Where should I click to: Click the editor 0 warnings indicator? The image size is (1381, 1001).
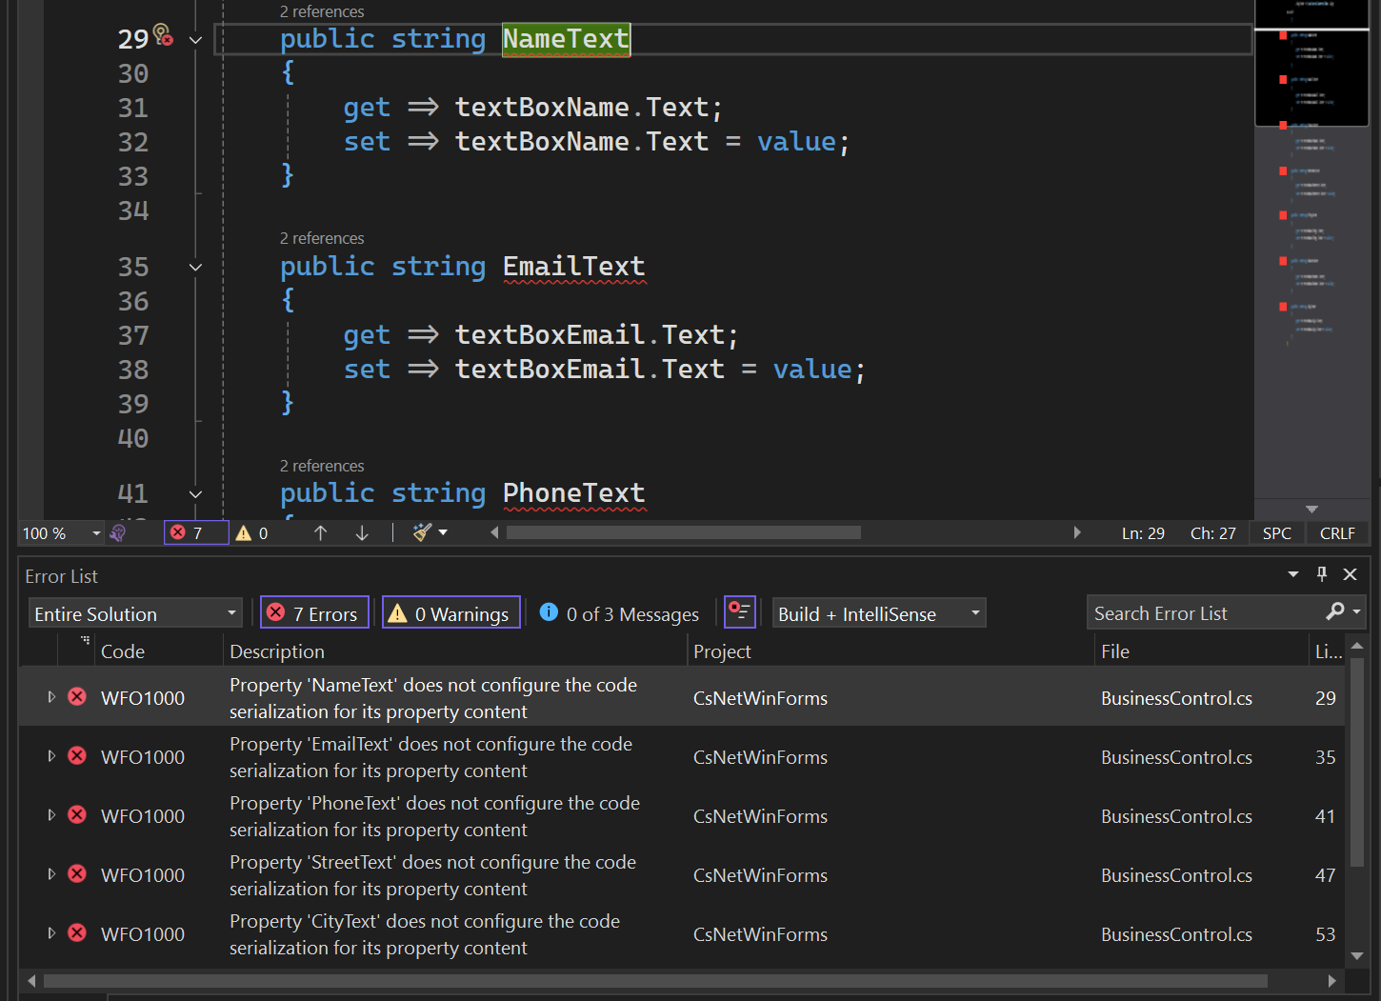(252, 533)
